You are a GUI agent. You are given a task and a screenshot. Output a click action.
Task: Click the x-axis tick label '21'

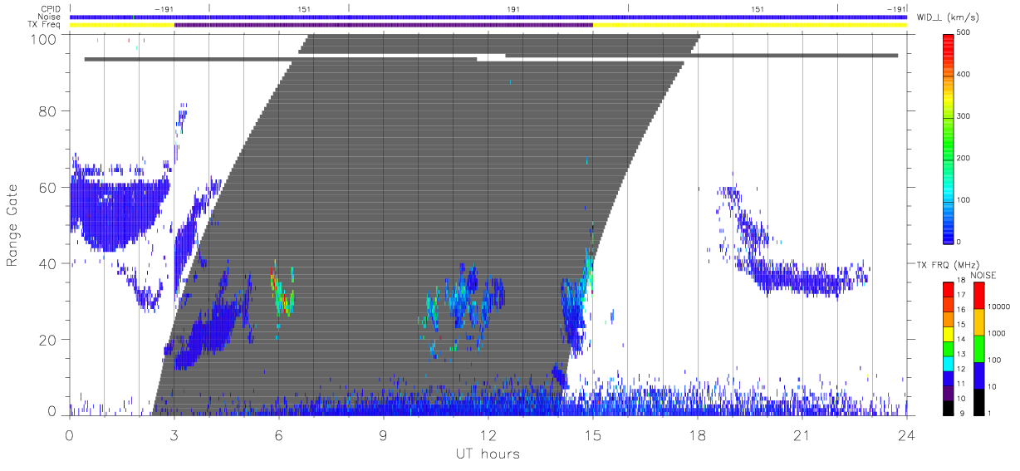[802, 435]
